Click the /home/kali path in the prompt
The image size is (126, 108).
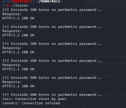coord(49,1)
